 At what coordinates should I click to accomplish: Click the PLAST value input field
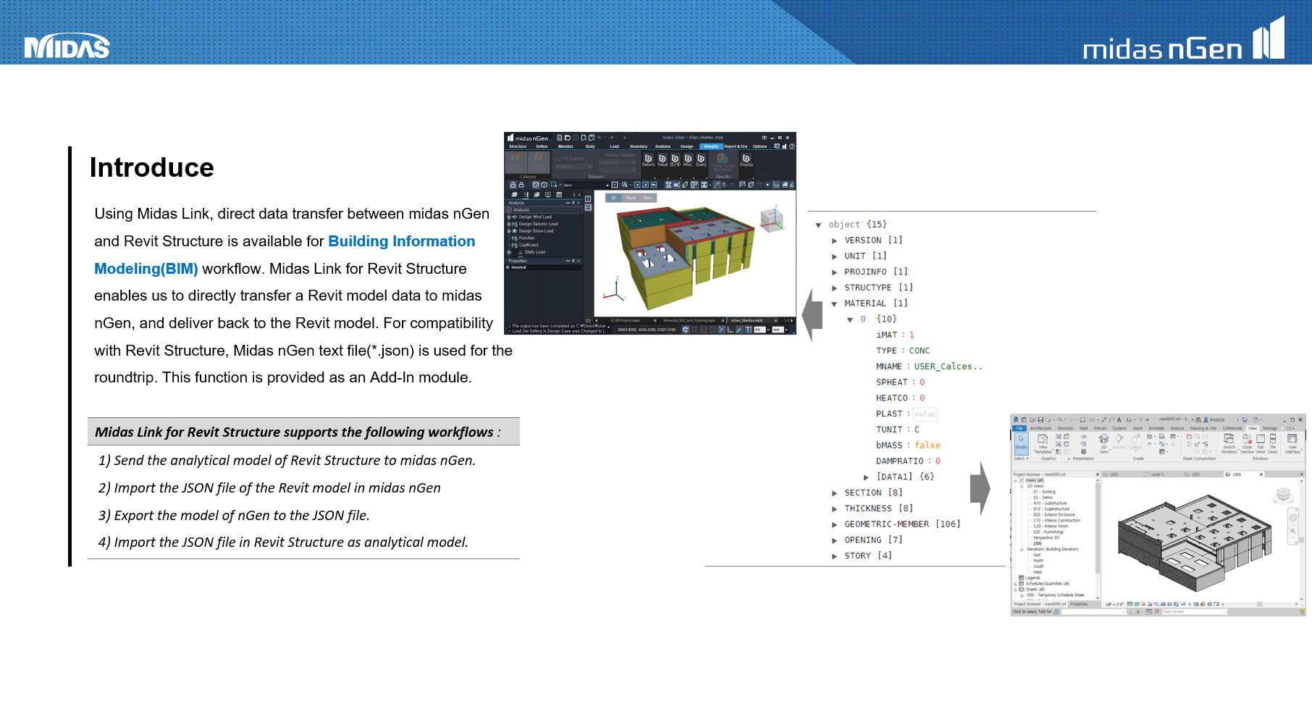coord(925,414)
